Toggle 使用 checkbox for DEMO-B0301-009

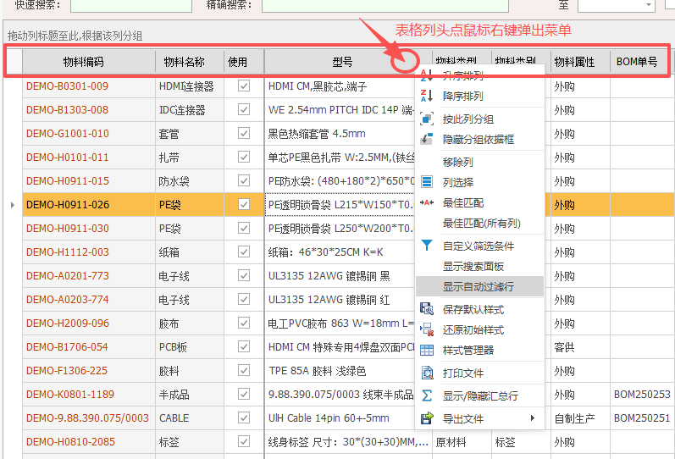(244, 86)
